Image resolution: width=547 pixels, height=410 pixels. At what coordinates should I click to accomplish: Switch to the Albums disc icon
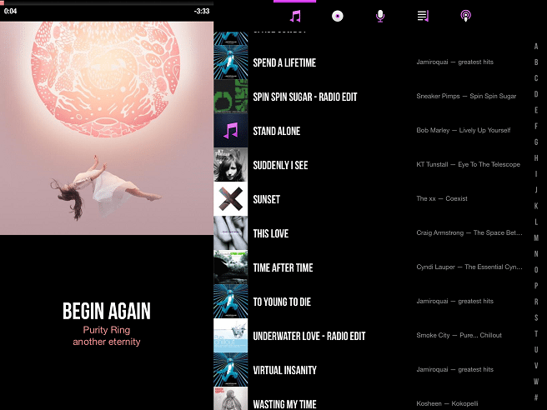[x=338, y=16]
